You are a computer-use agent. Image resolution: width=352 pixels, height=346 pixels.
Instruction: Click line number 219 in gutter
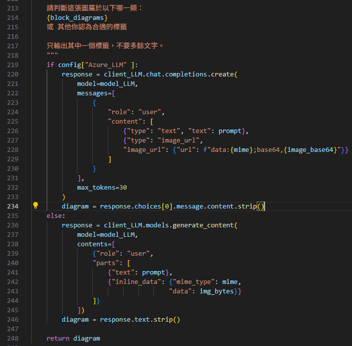pos(13,65)
